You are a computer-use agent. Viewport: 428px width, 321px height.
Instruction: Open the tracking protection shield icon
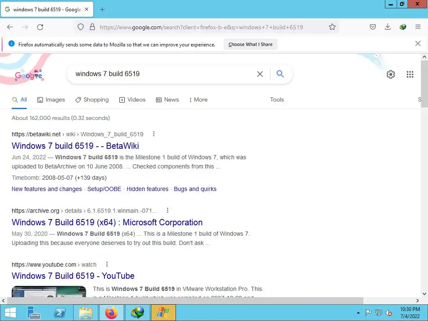[81, 27]
